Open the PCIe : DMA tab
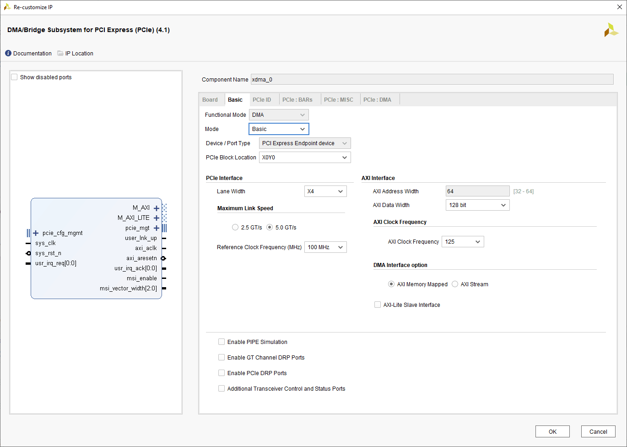The height and width of the screenshot is (447, 627). click(377, 100)
